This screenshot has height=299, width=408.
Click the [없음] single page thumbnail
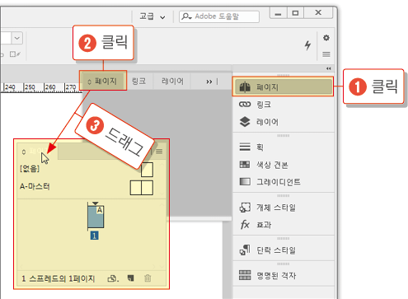[x=147, y=170]
